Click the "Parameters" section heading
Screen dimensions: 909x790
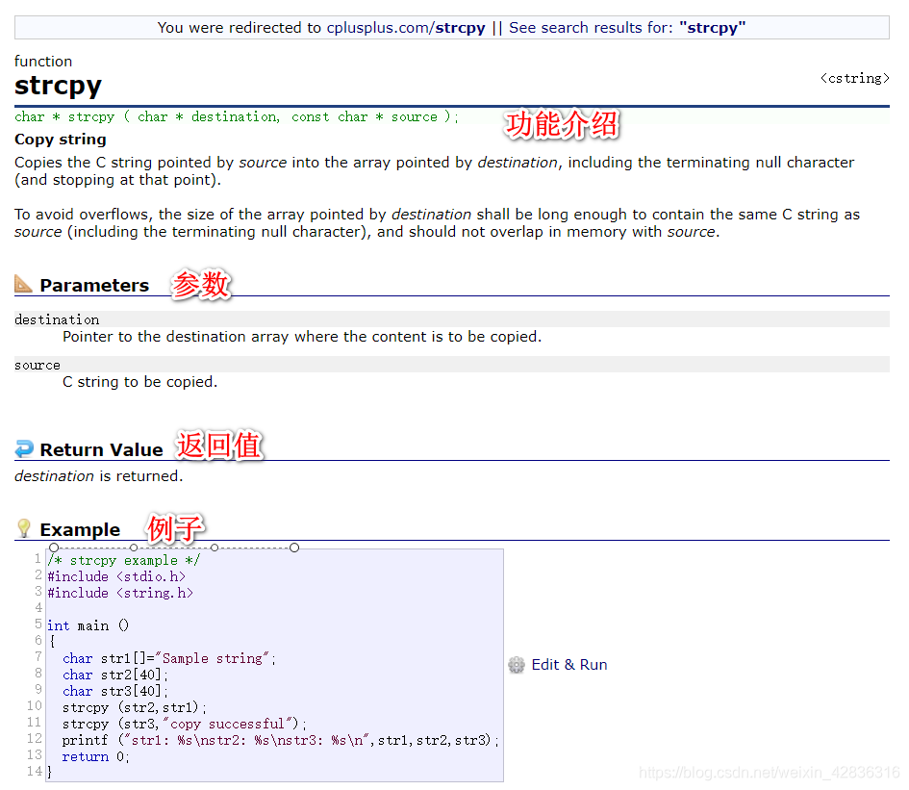click(94, 286)
